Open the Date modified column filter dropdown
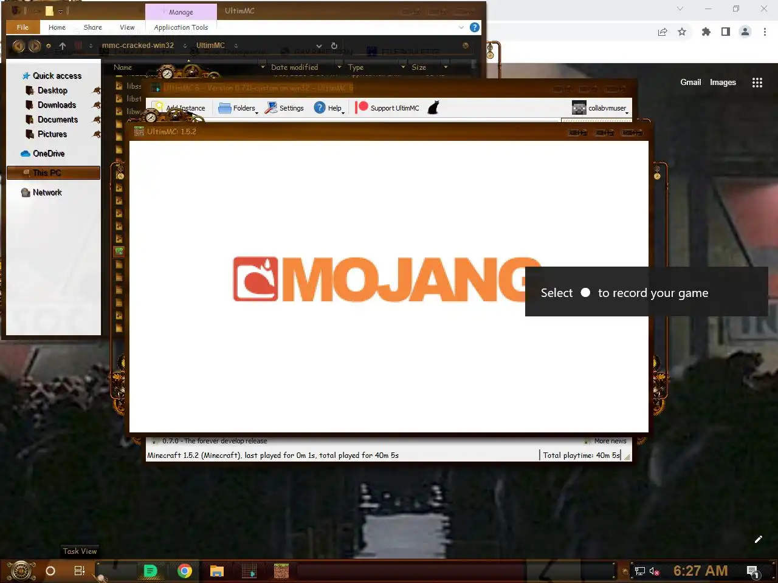 point(339,67)
